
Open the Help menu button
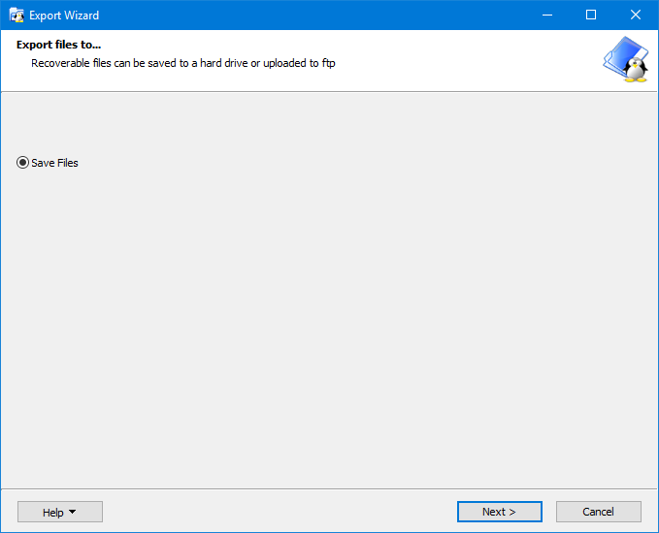[60, 512]
